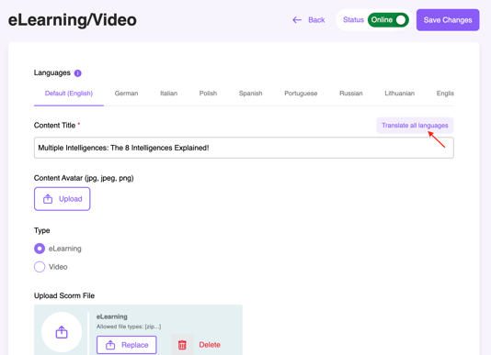Click Translate all languages button

click(415, 126)
